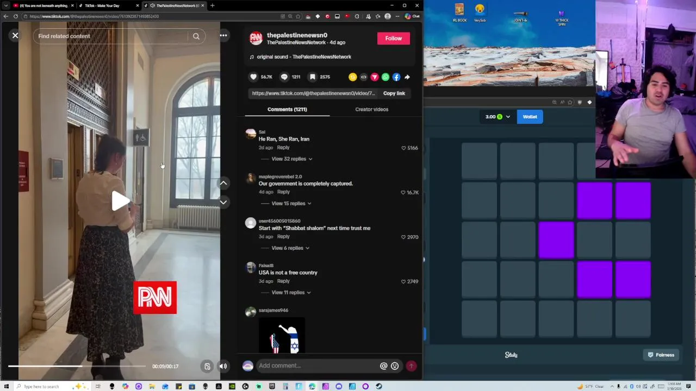Expand View 32 replies
Viewport: 696px width, 391px height.
pos(292,159)
